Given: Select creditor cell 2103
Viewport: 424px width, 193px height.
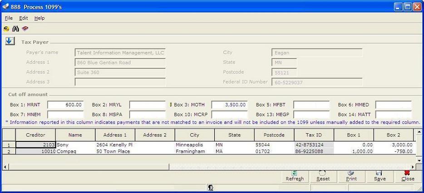Looking at the screenshot, I should 36,145.
